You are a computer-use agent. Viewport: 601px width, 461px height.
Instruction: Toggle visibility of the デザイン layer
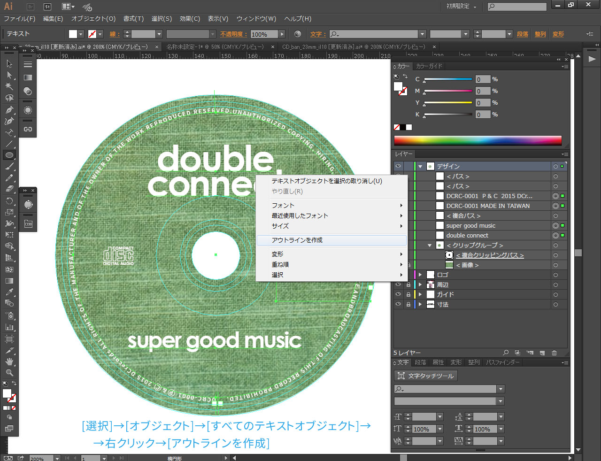pyautogui.click(x=398, y=166)
